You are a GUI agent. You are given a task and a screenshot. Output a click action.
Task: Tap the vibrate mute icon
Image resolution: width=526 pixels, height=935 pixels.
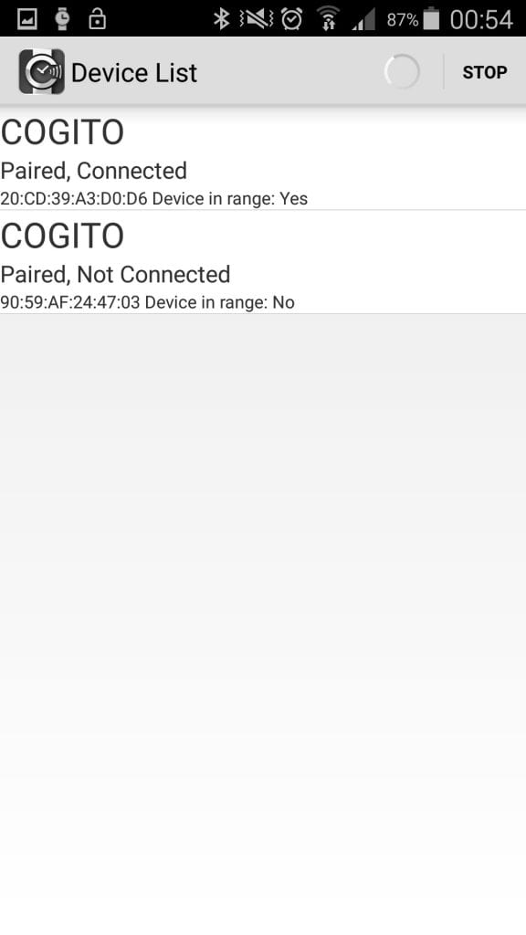coord(257,19)
